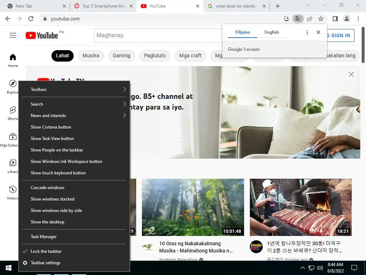366x275 pixels.
Task: Select Show windows stacked
Action: point(74,199)
